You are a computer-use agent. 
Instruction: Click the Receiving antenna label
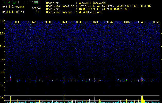tap(59, 12)
